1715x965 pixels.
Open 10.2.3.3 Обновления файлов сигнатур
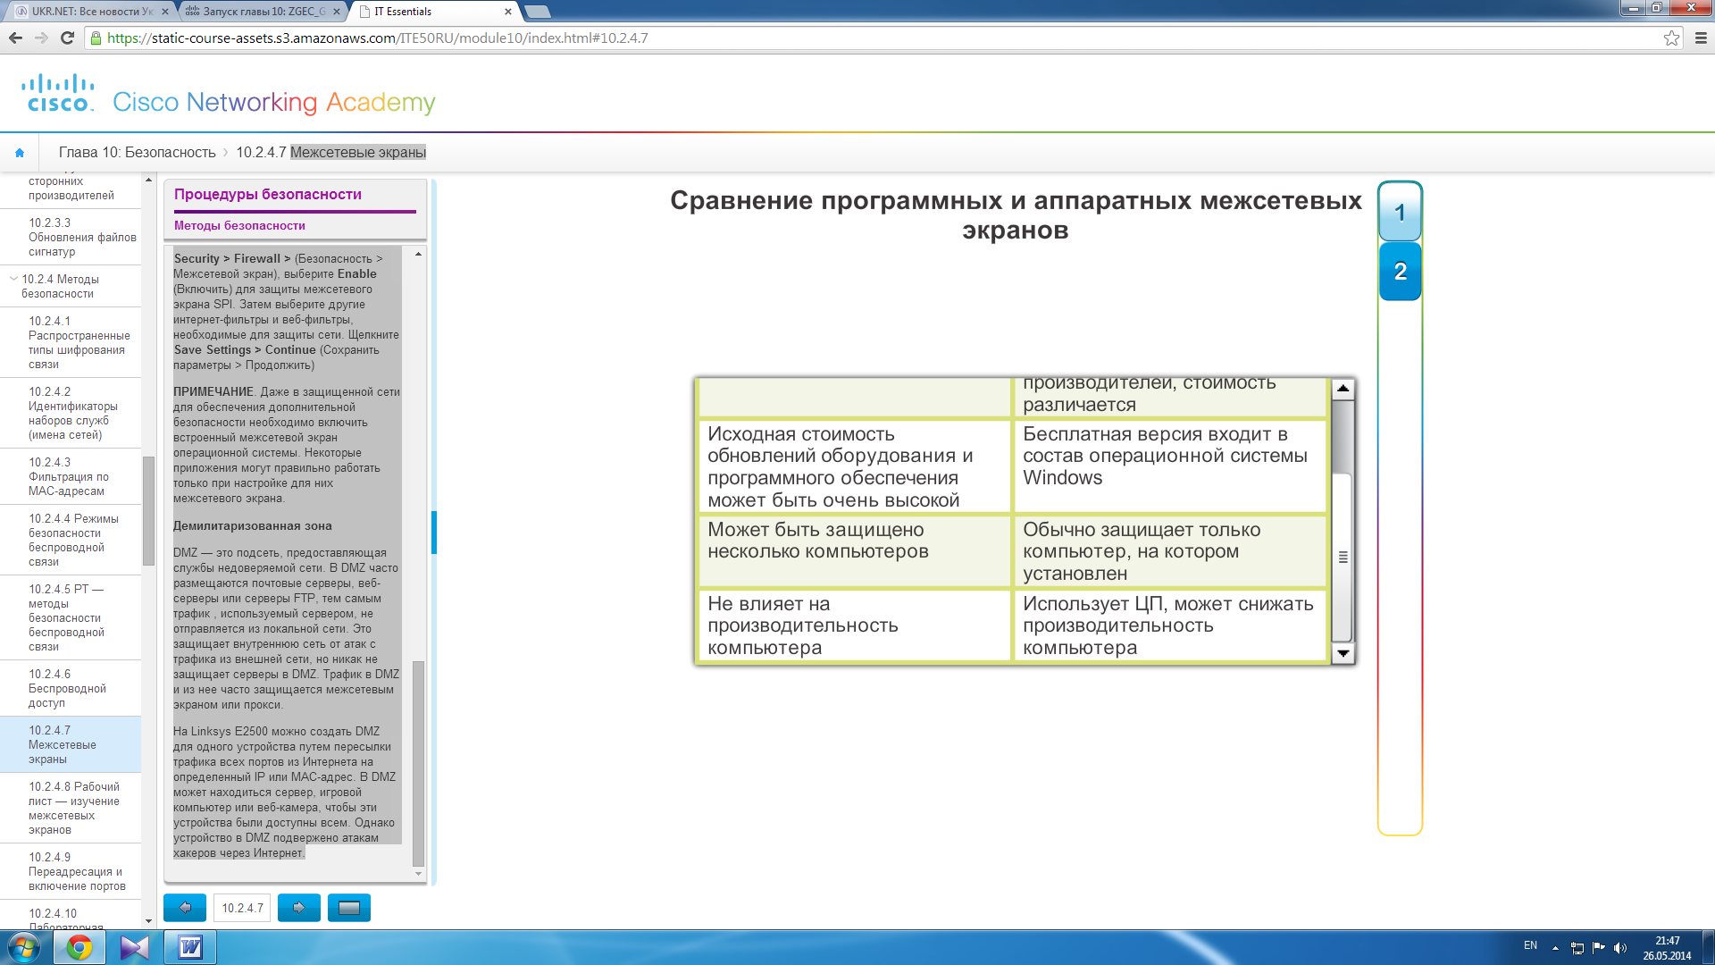pos(71,237)
